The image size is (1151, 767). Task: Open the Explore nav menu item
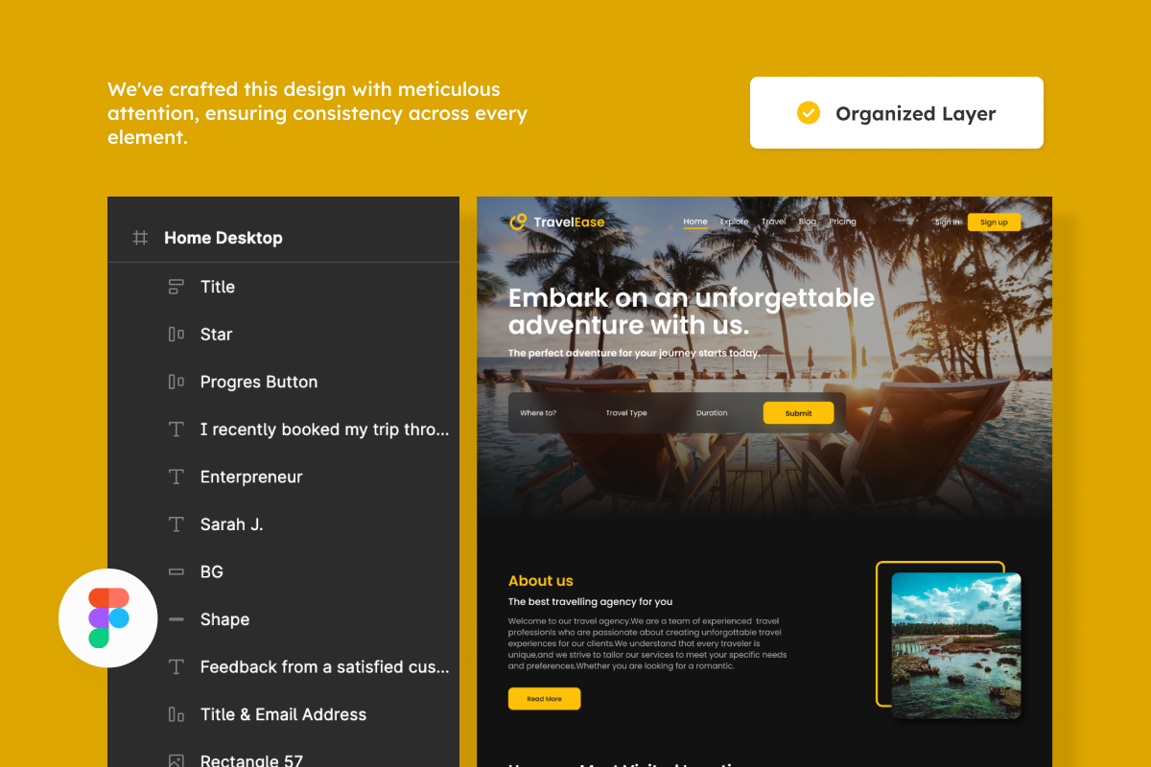[x=735, y=221]
